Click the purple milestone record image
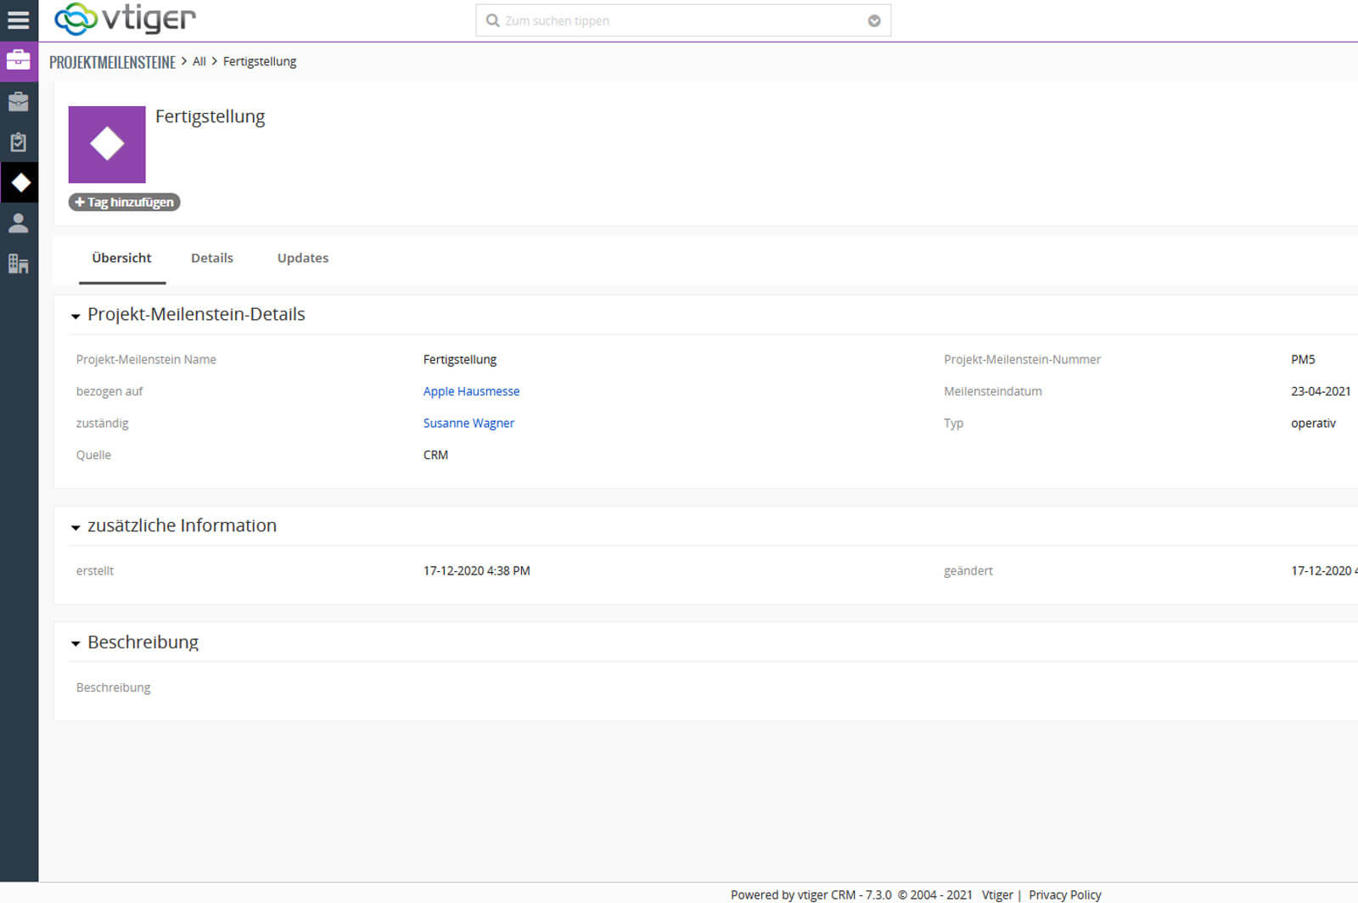This screenshot has height=903, width=1358. [x=107, y=144]
